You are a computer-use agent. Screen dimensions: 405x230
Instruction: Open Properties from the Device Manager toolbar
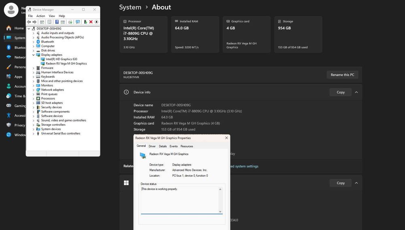coord(49,22)
